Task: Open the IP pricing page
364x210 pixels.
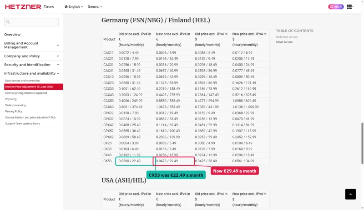Action: 11,99
